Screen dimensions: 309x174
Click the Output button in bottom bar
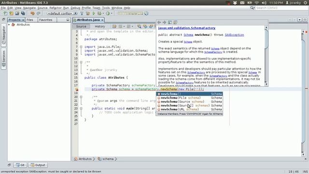click(x=38, y=165)
